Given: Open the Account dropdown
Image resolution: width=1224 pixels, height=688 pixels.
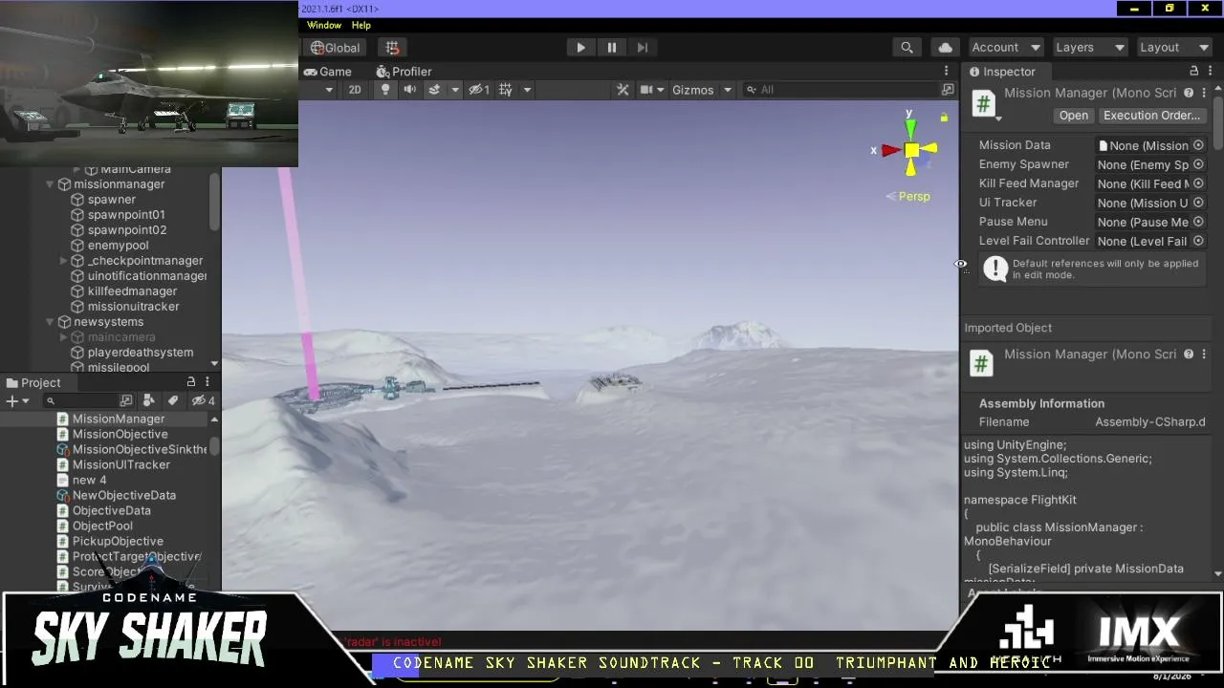Looking at the screenshot, I should coord(1005,48).
